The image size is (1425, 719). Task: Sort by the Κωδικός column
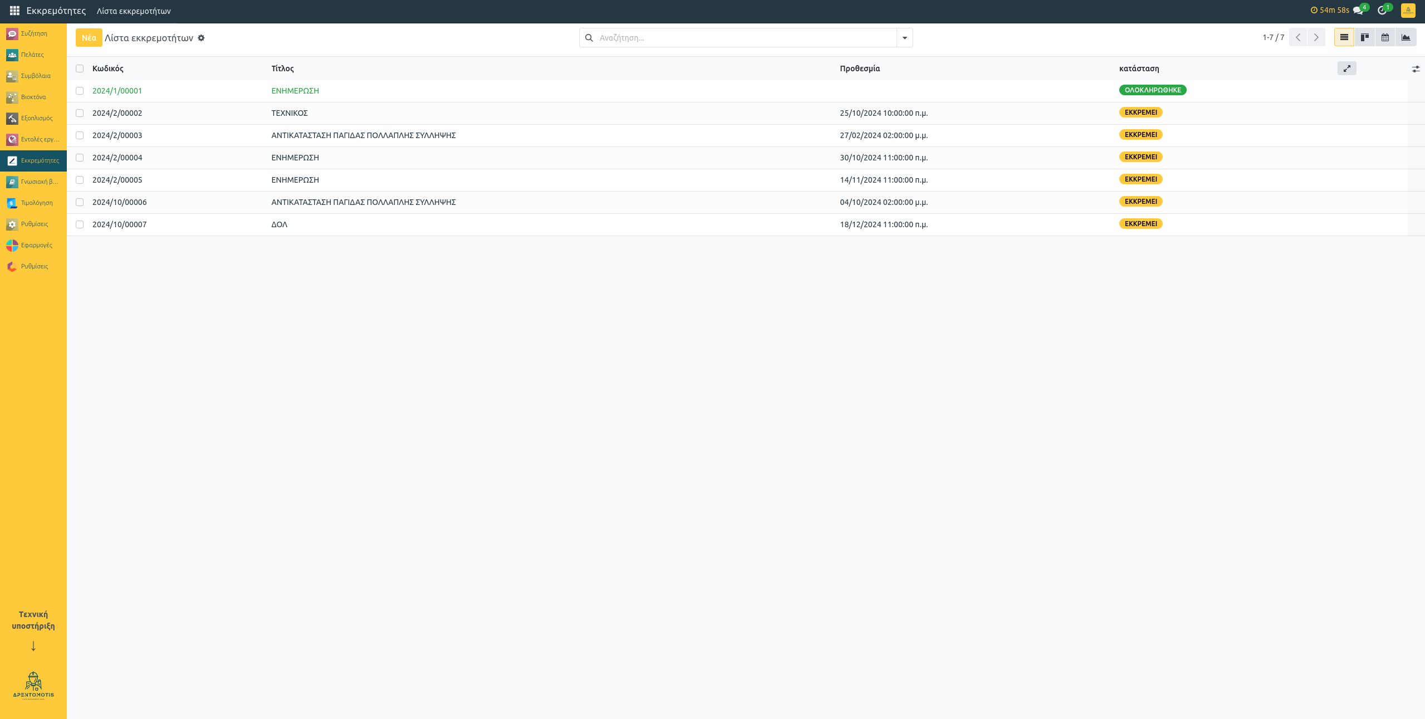pyautogui.click(x=108, y=69)
